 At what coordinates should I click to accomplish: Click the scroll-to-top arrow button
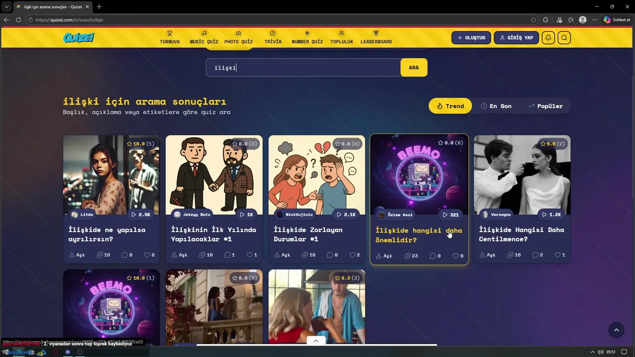616,330
